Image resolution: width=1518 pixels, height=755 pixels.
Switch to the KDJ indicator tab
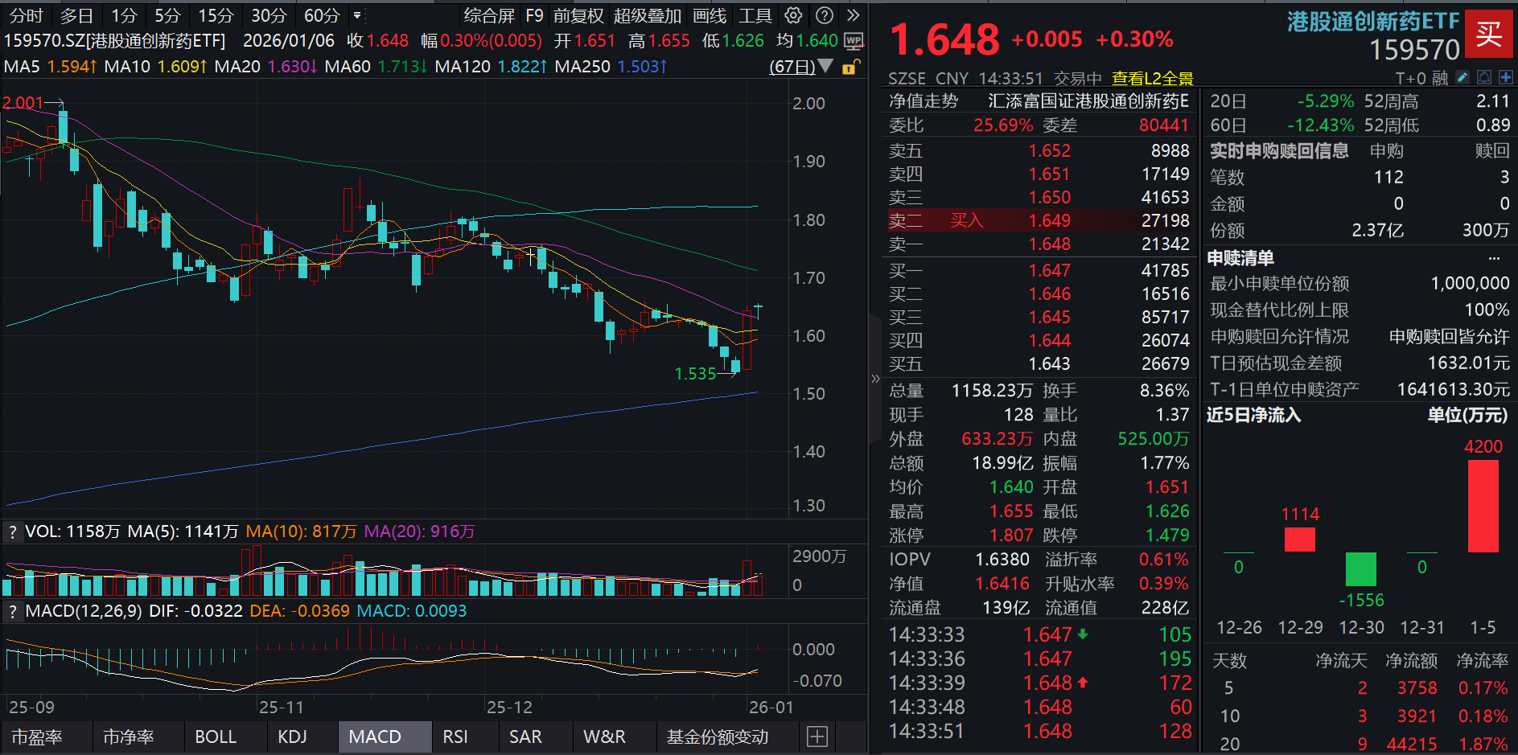coord(292,737)
